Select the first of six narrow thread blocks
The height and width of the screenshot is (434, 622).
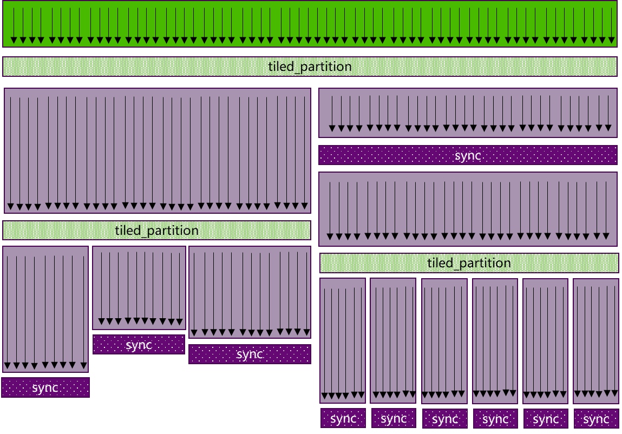[343, 340]
